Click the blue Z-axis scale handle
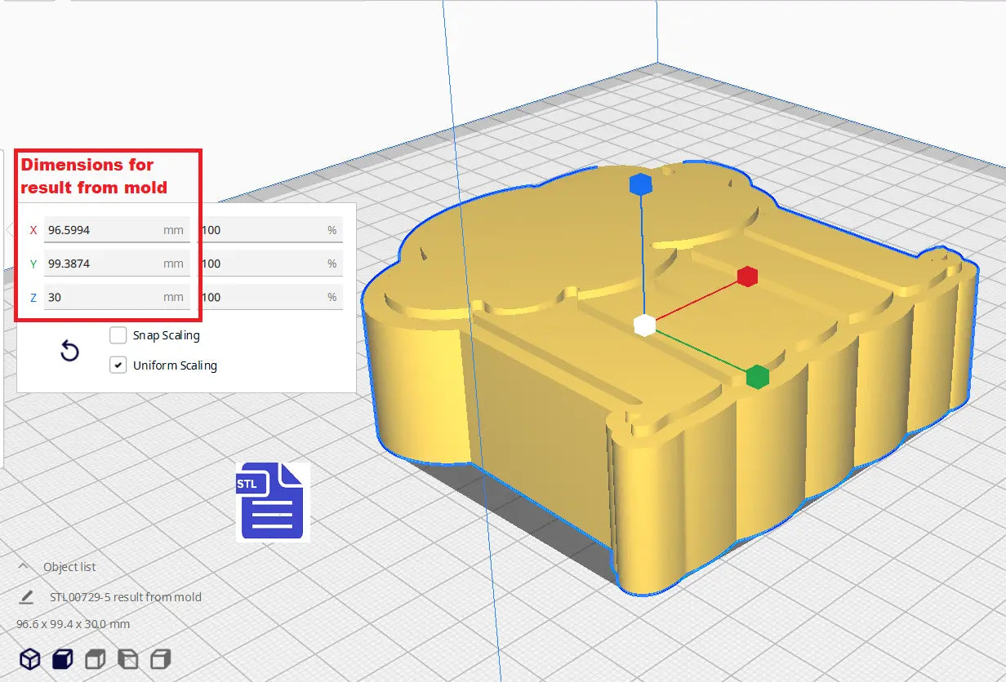The image size is (1006, 682). (641, 185)
